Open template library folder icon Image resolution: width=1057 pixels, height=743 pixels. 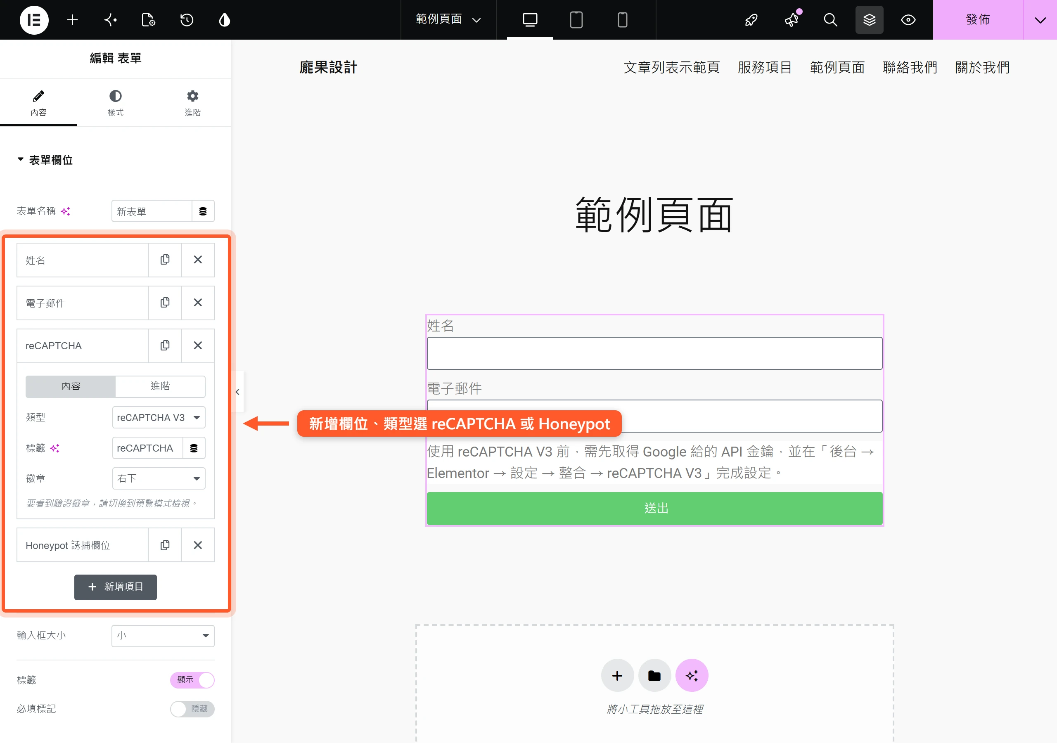pos(654,676)
